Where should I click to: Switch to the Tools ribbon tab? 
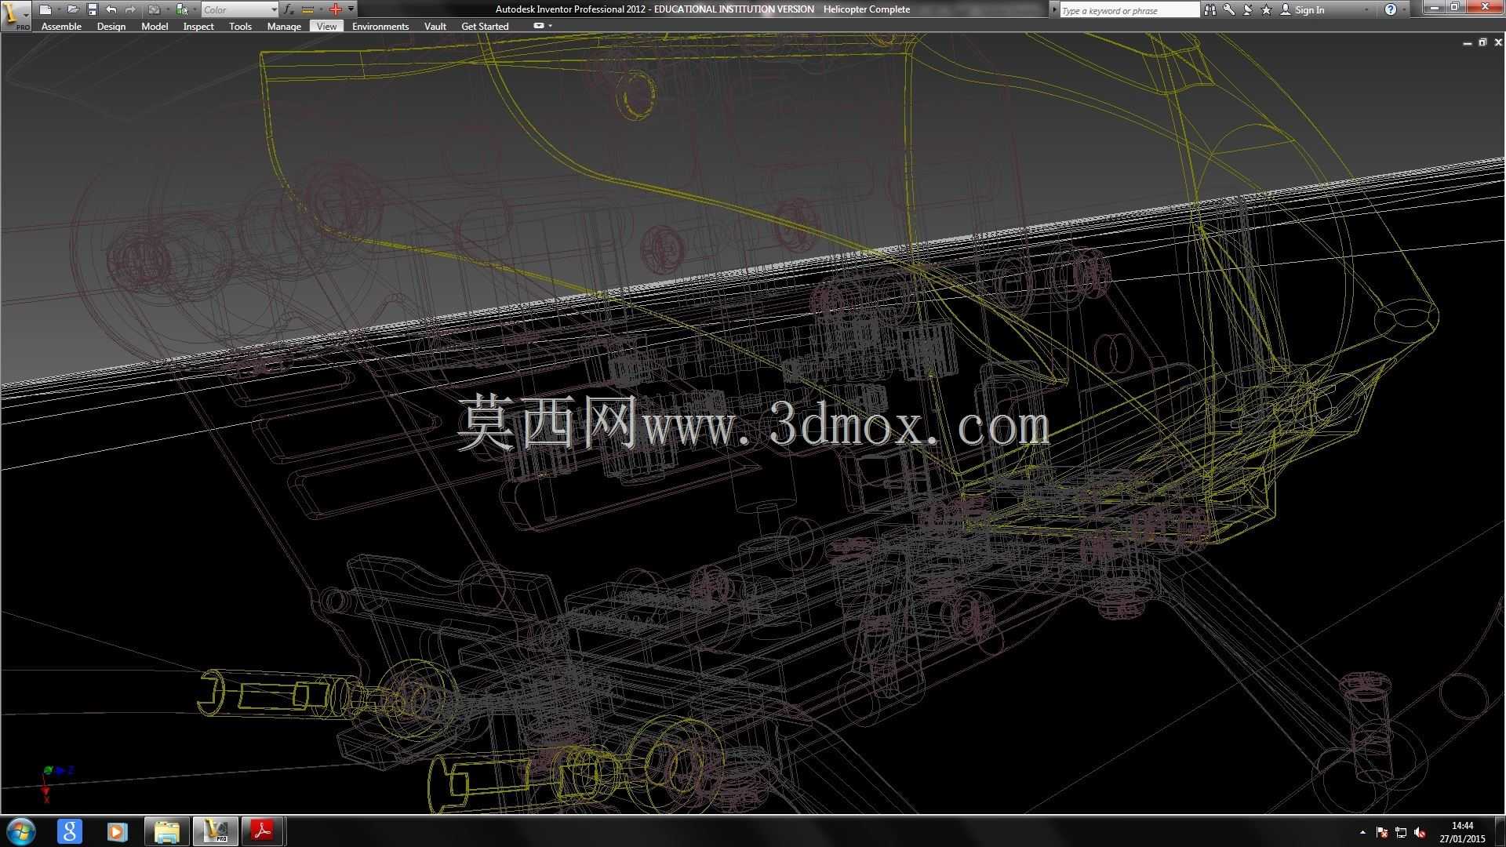click(x=240, y=26)
